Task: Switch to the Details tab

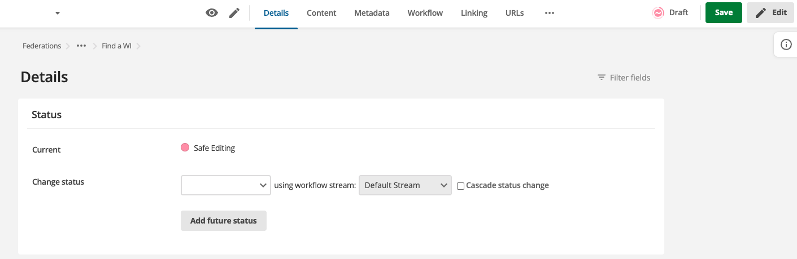Action: pos(276,13)
